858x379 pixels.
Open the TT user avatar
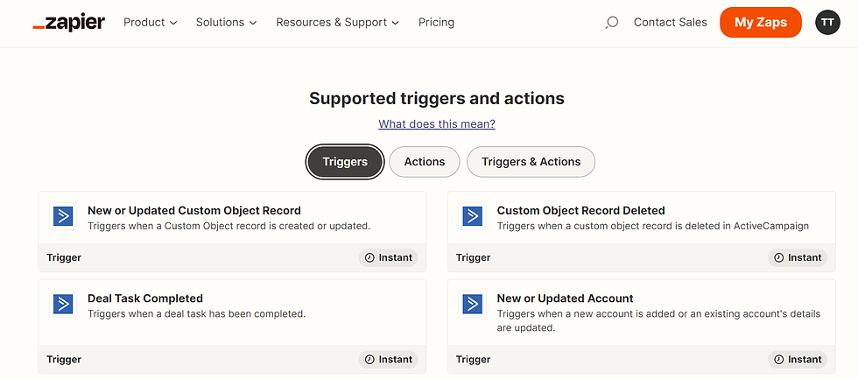[827, 23]
